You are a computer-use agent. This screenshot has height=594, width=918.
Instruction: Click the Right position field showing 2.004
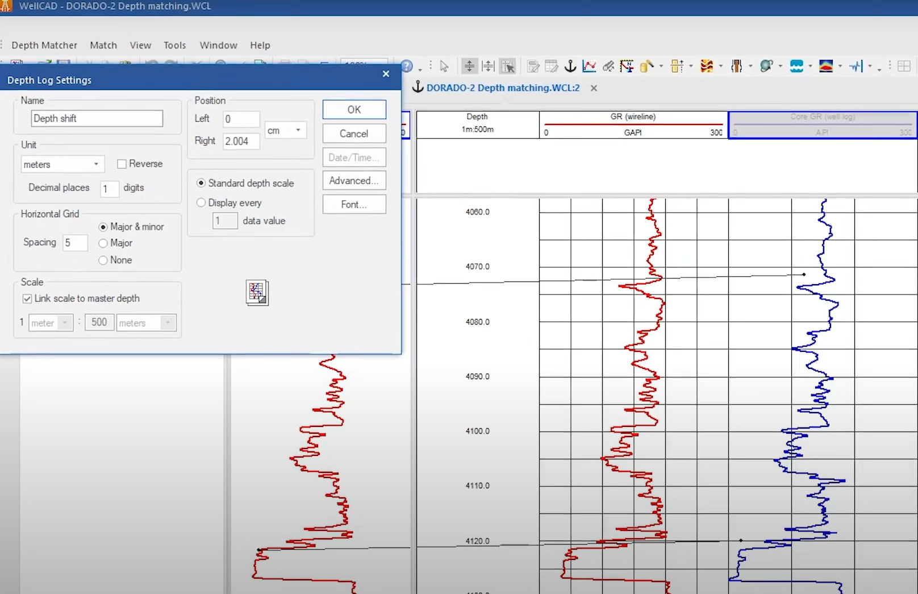pos(241,141)
